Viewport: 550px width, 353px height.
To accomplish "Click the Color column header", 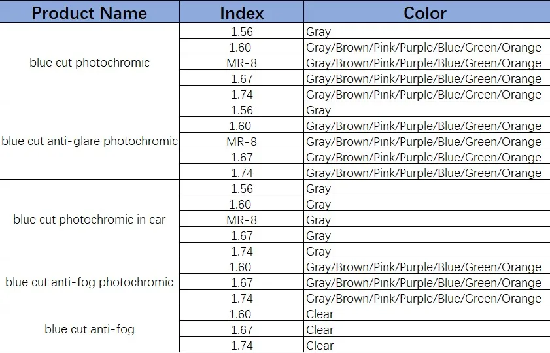I will [425, 13].
